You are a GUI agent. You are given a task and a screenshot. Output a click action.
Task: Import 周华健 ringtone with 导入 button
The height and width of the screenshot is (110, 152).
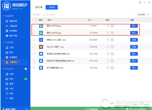click(134, 54)
